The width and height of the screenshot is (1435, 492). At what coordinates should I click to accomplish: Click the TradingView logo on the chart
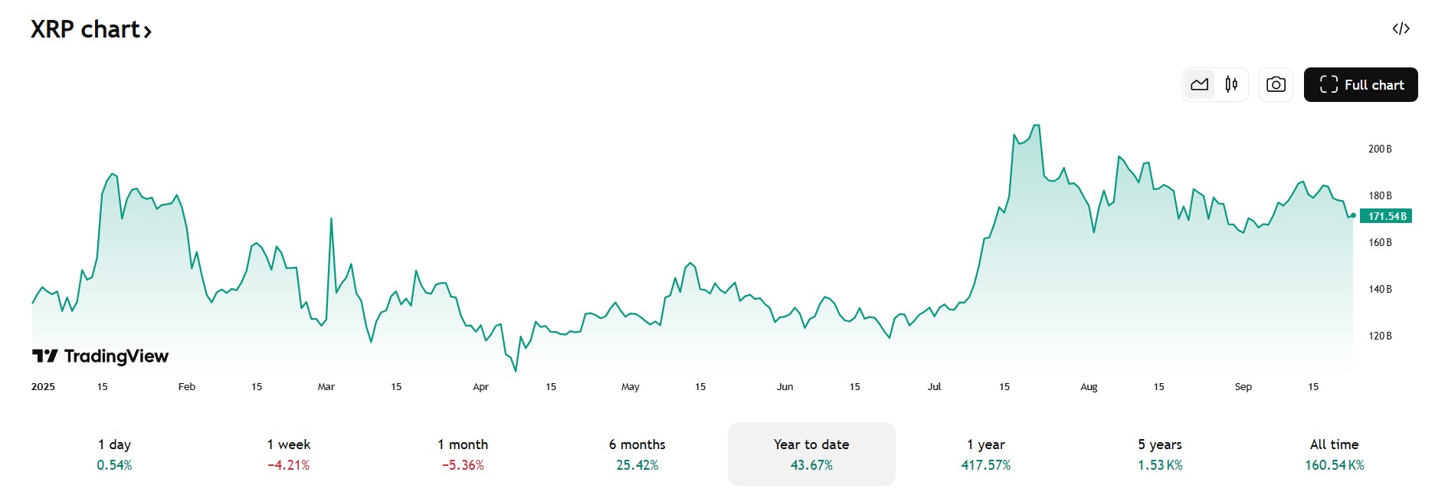pos(100,355)
